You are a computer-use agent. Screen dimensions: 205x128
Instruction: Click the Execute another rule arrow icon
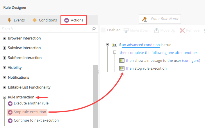[x=10, y=103]
